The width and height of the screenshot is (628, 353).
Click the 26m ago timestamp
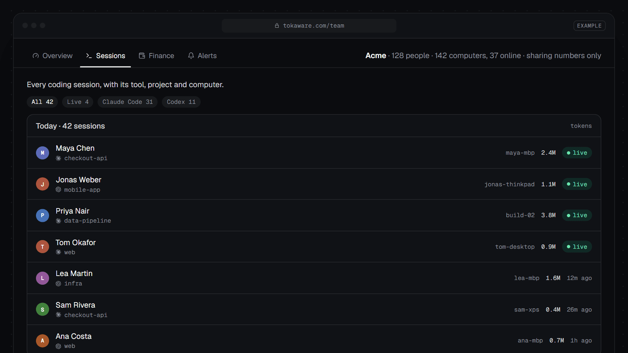pos(579,310)
